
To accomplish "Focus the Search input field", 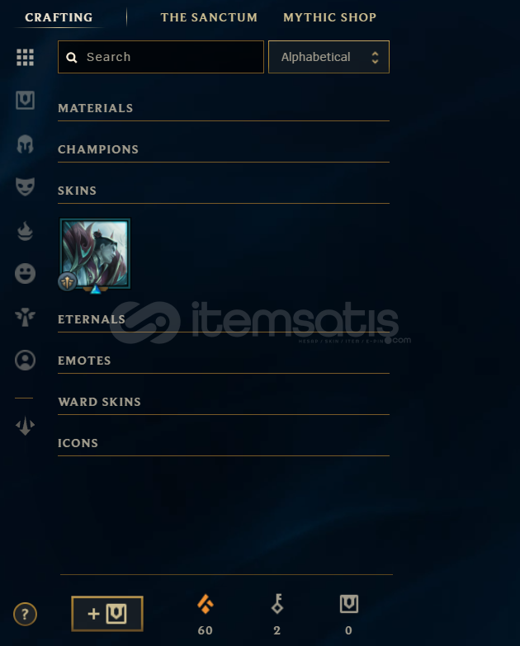I will pos(161,57).
